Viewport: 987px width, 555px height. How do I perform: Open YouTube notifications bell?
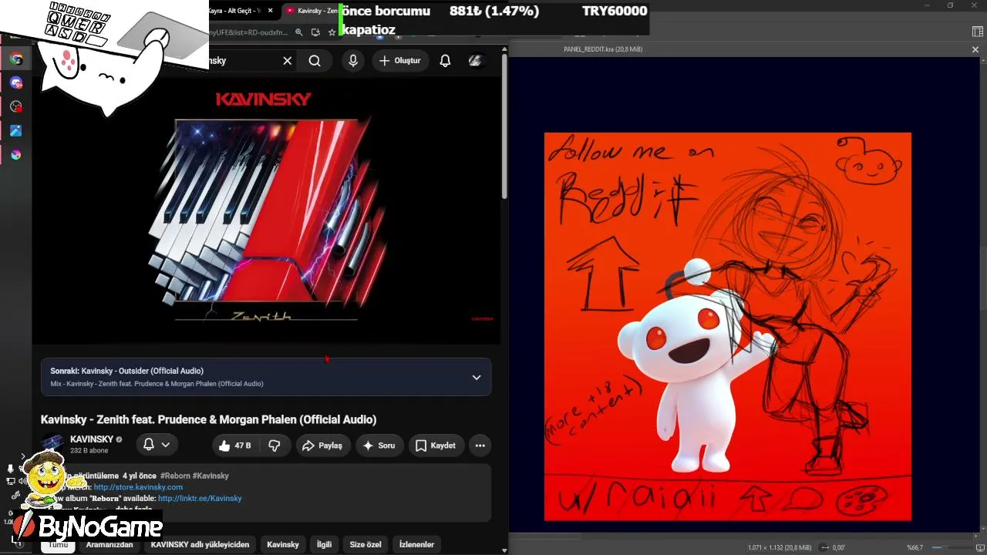[445, 61]
